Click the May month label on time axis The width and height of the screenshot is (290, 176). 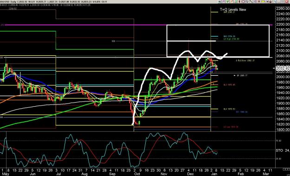click(x=5, y=174)
